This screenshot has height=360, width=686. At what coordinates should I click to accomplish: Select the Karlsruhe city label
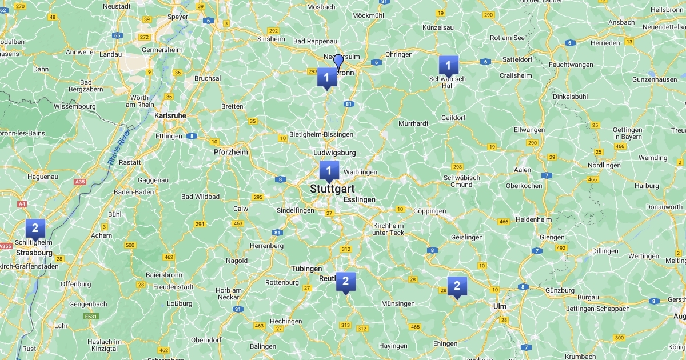170,115
